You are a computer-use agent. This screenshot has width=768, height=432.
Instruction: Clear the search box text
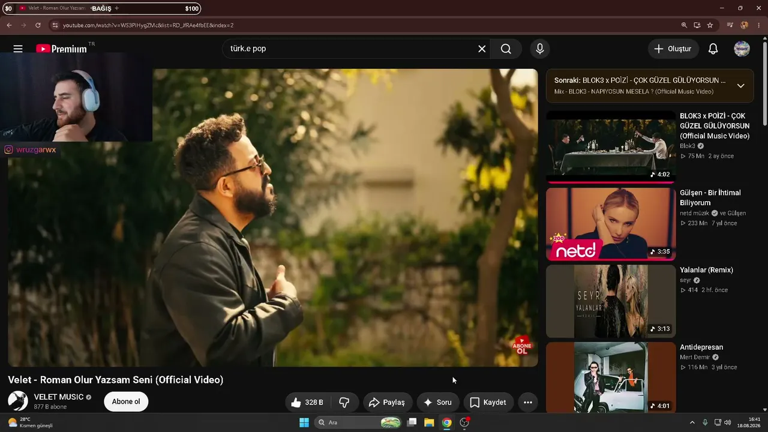click(482, 49)
